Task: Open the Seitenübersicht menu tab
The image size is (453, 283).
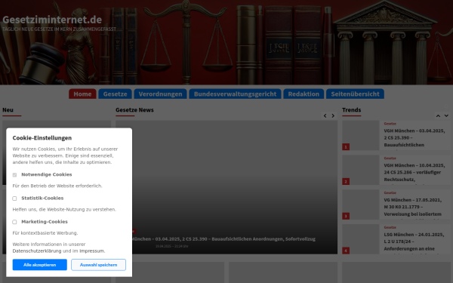Action: coord(355,94)
